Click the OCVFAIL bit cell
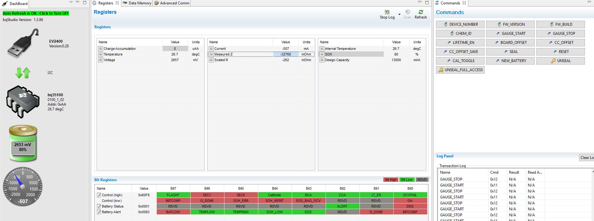 click(x=410, y=195)
